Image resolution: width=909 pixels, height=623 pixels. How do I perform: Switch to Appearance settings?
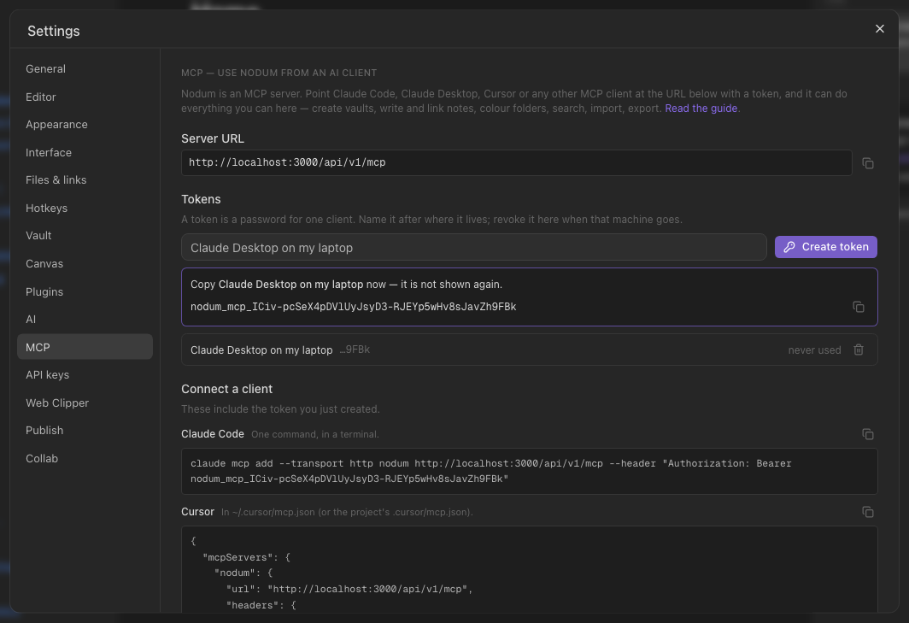pos(85,125)
